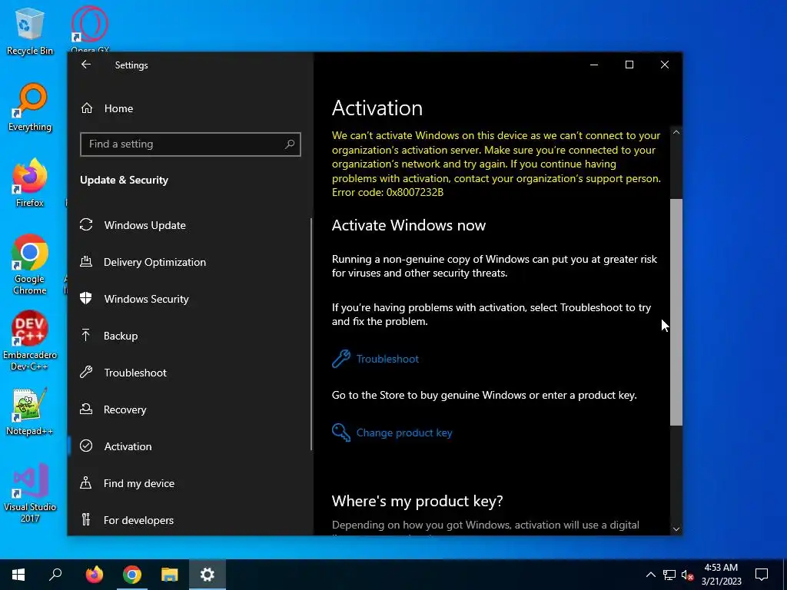Select Google Chrome desktop shortcut
Viewport: 787px width, 590px height.
click(x=30, y=264)
